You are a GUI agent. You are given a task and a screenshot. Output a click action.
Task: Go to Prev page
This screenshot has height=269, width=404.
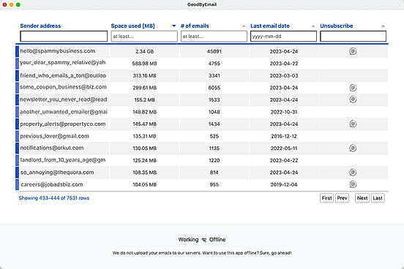[342, 198]
